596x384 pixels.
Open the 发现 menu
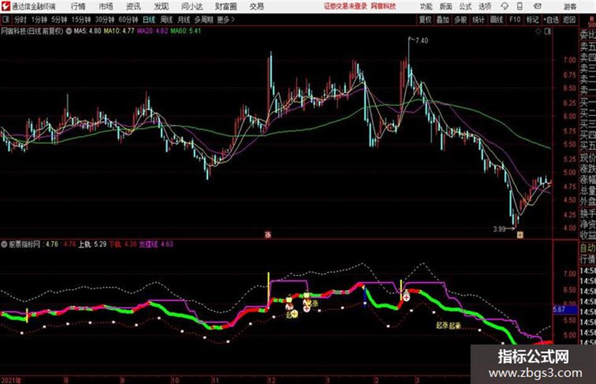click(161, 6)
